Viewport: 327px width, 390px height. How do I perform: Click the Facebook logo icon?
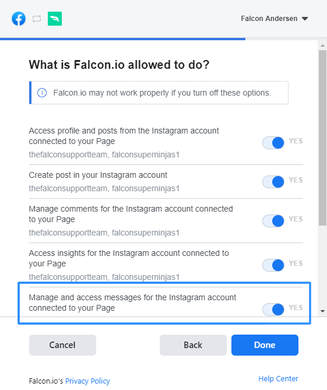pyautogui.click(x=19, y=19)
